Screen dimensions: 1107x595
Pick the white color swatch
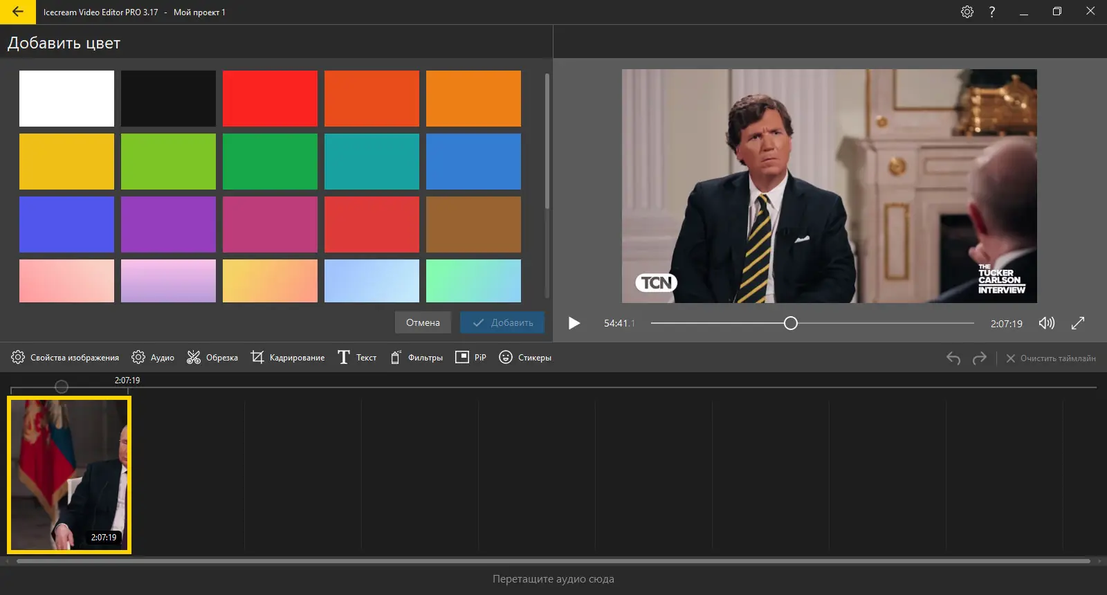coord(66,98)
